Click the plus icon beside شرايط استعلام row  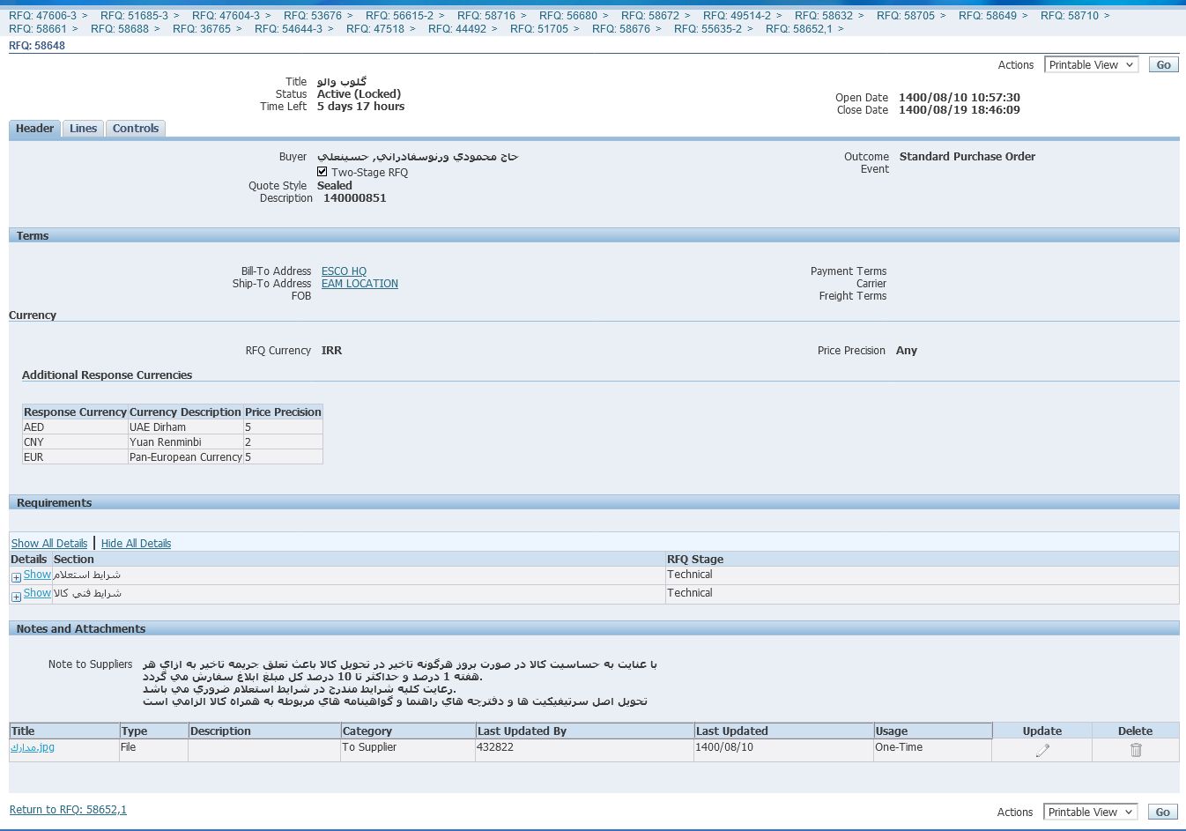pos(16,577)
